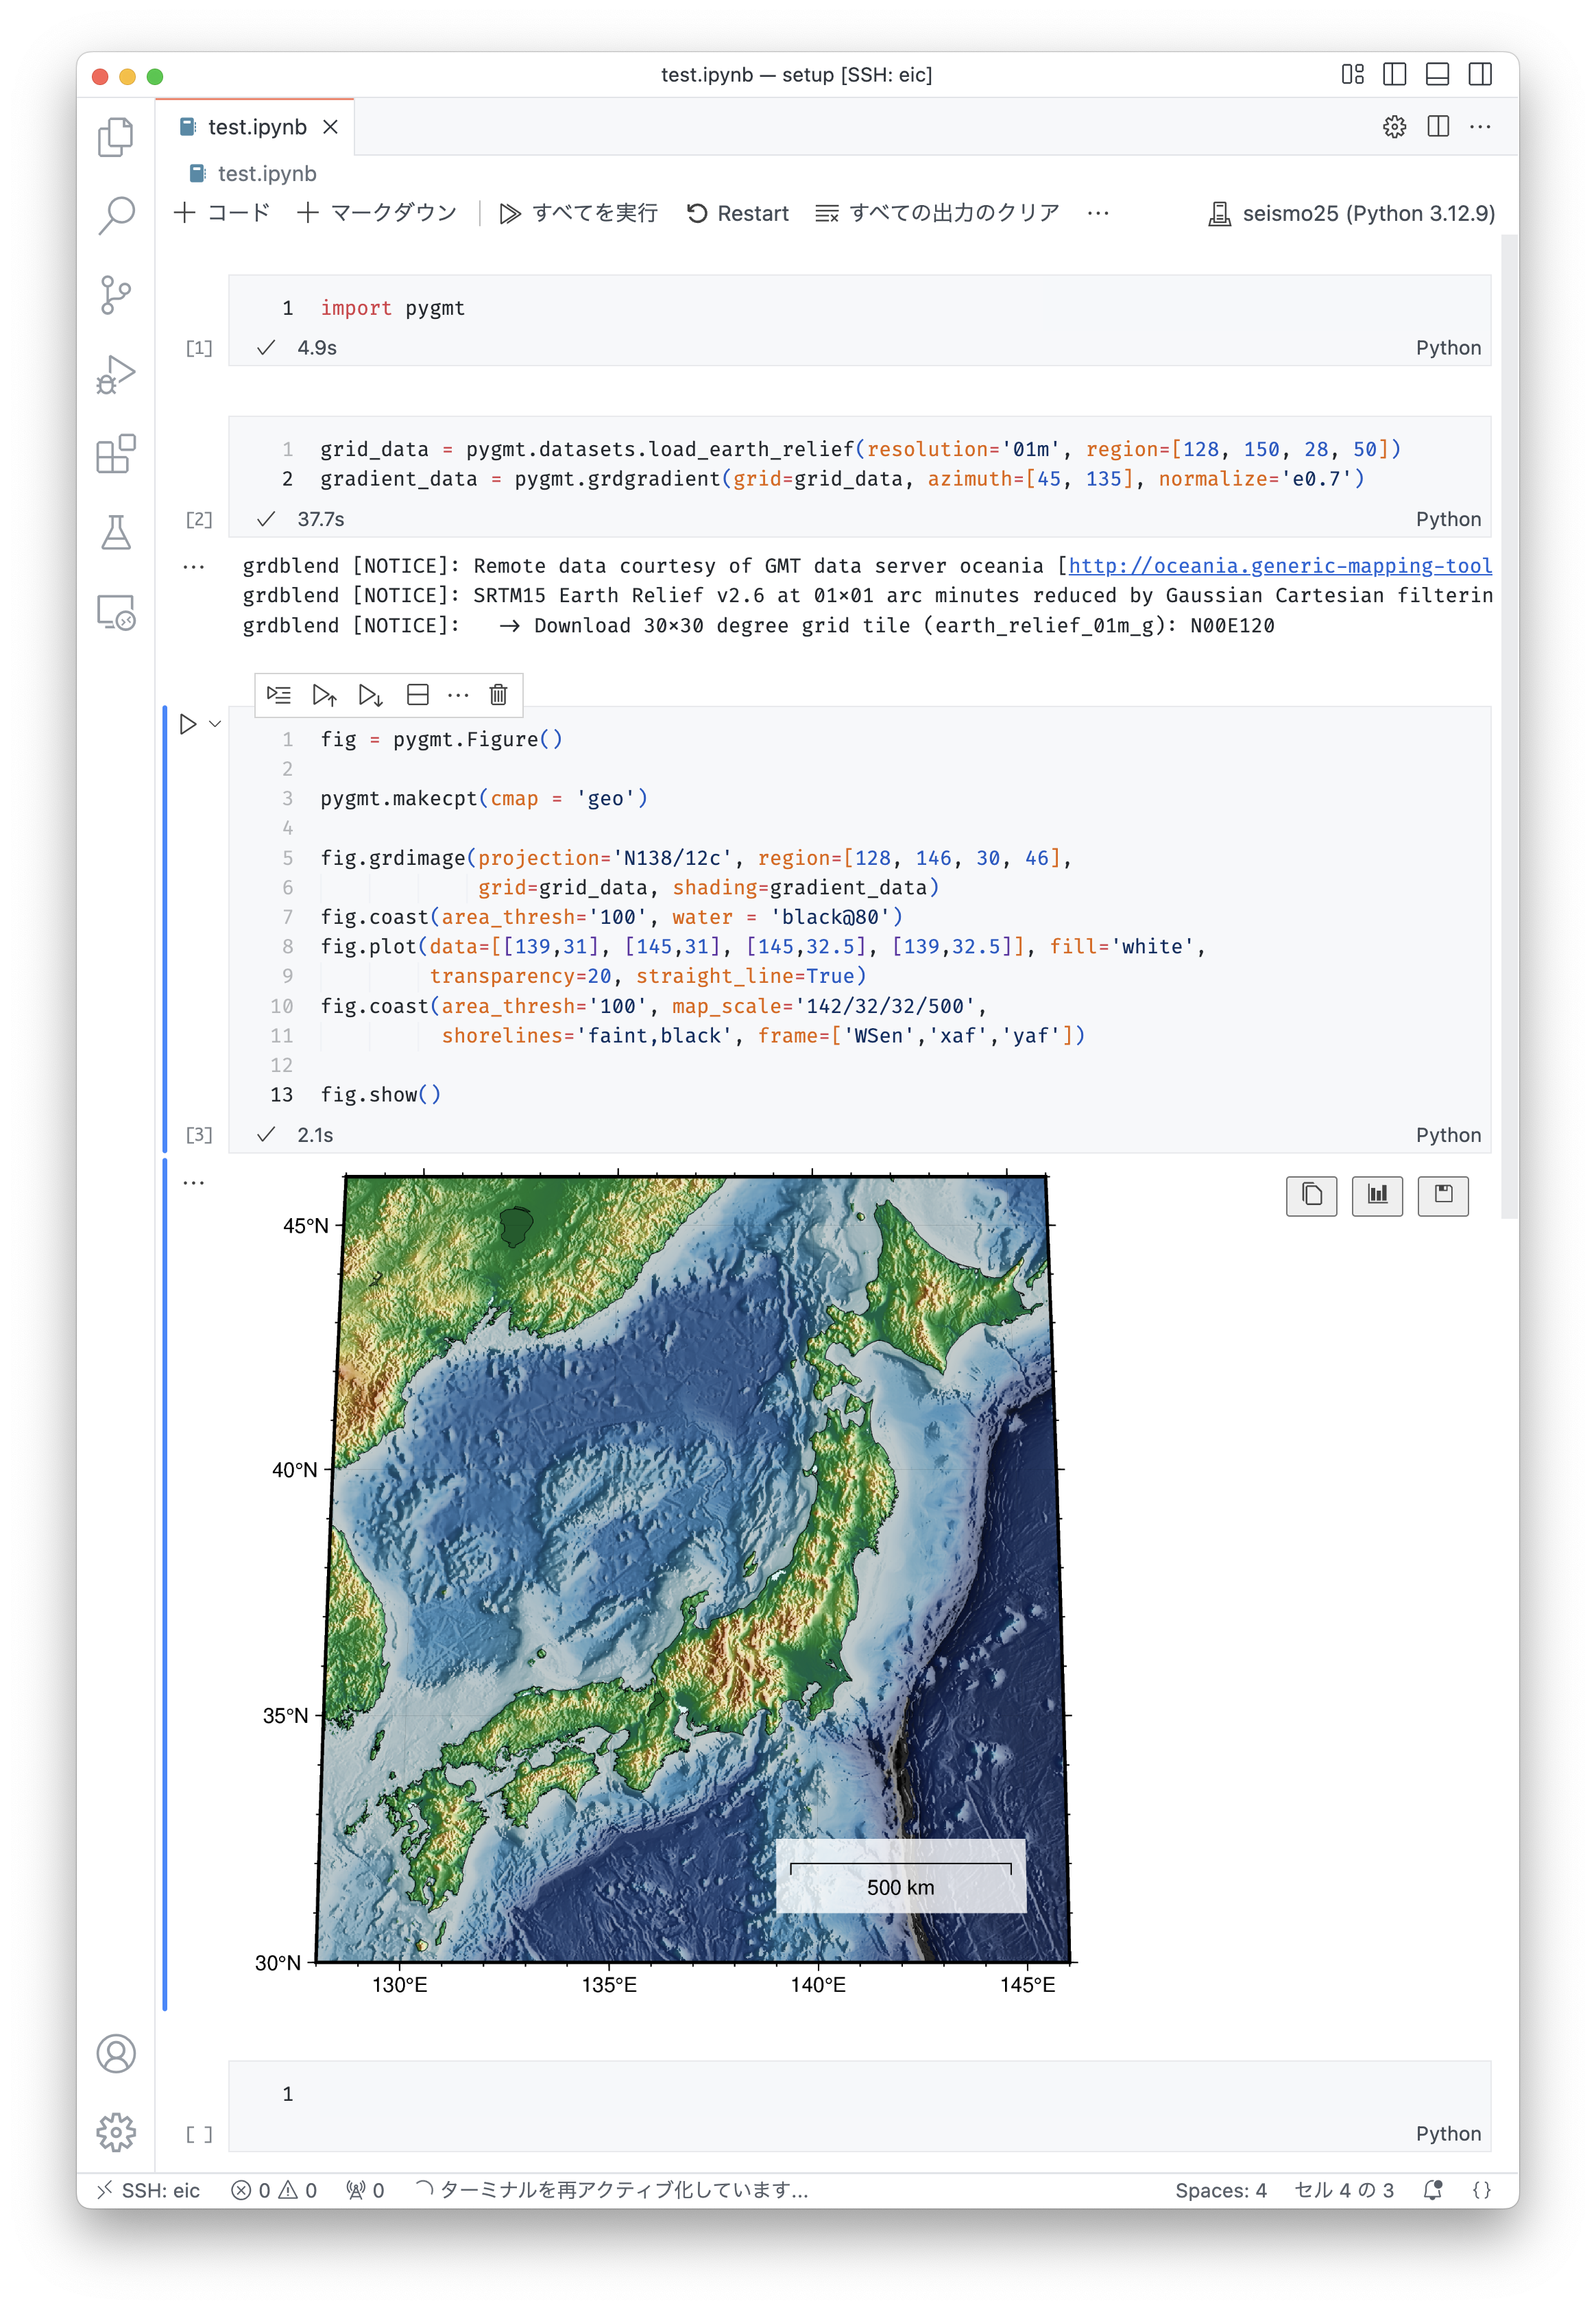Viewport: 1596px width, 2310px height.
Task: Save the map output image
Action: click(x=1442, y=1195)
